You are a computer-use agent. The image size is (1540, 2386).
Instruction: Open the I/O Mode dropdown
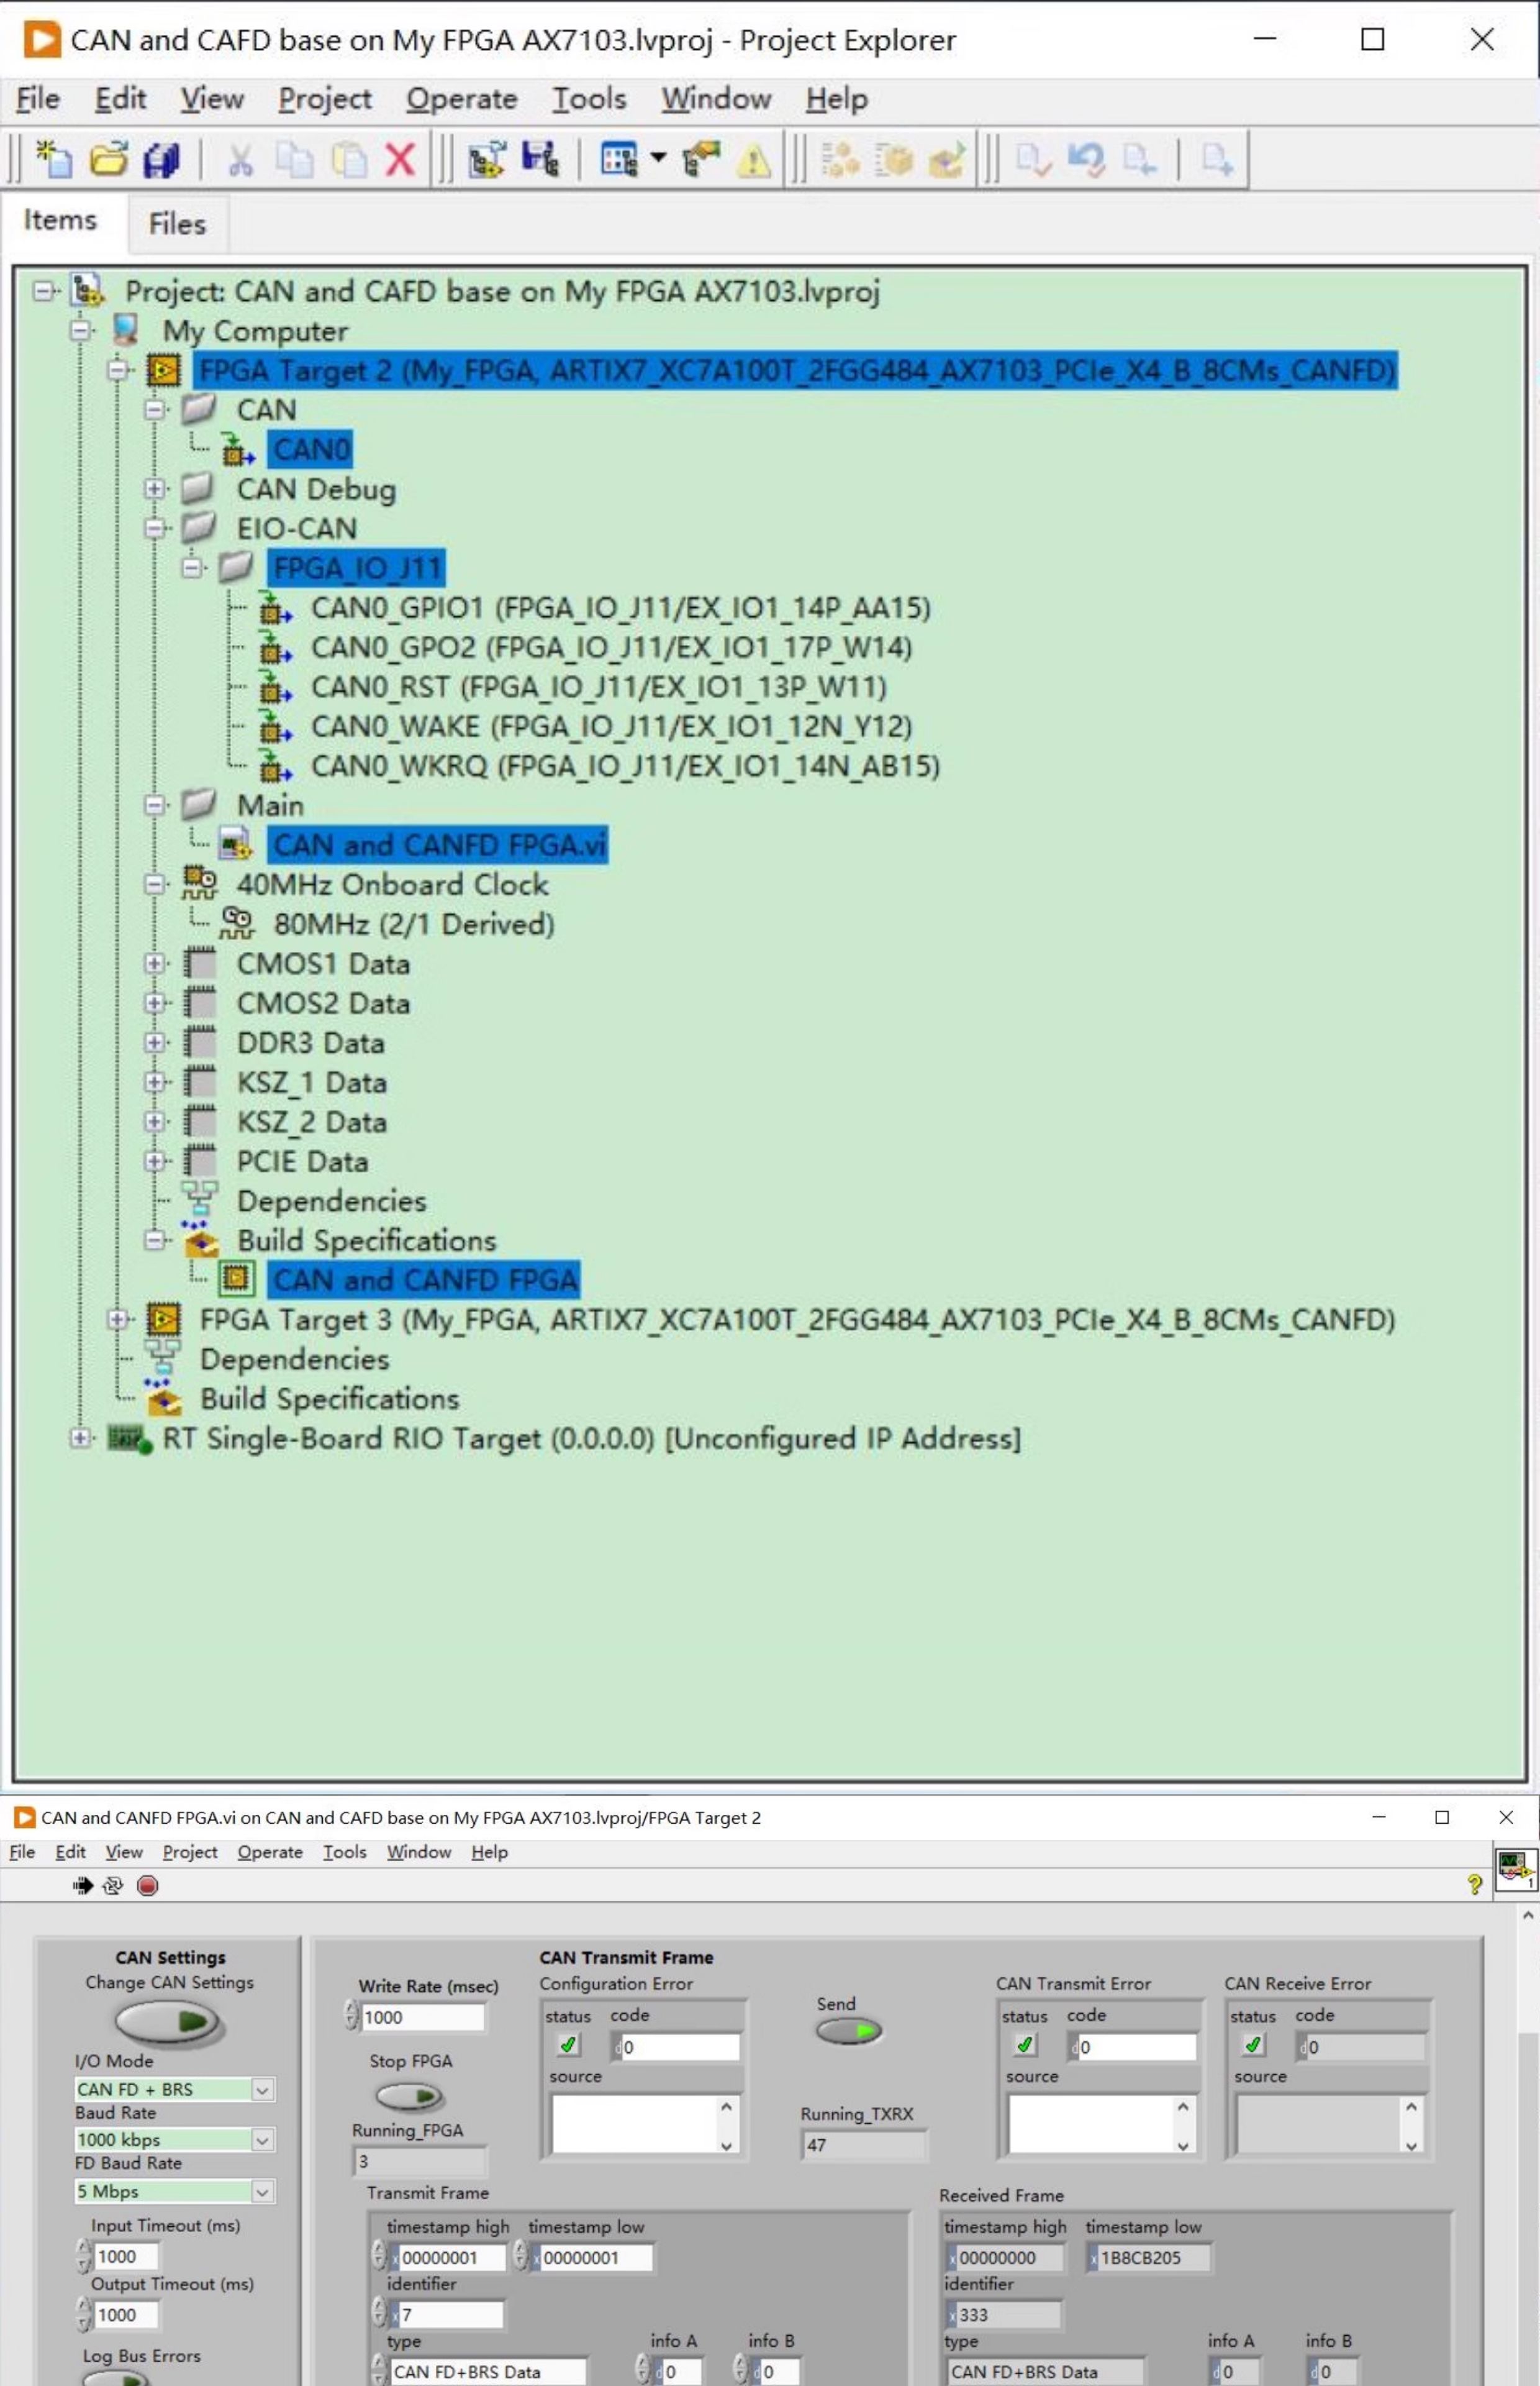pos(262,2089)
